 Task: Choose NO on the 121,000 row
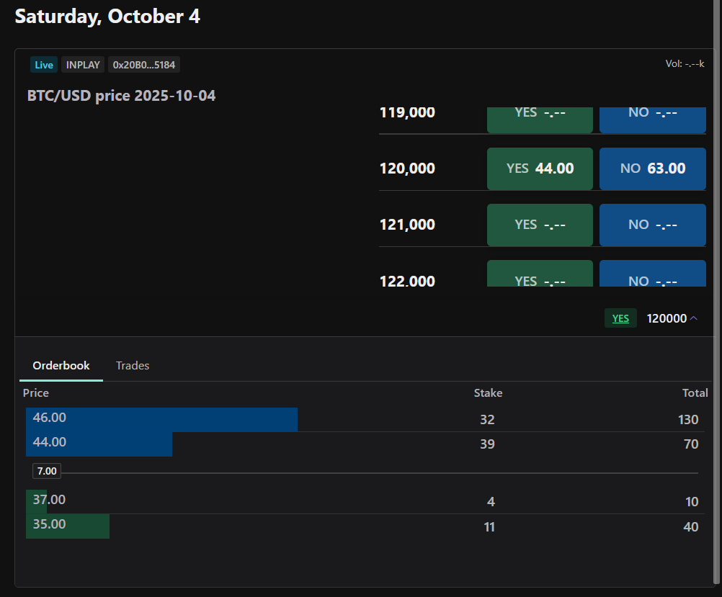[652, 225]
